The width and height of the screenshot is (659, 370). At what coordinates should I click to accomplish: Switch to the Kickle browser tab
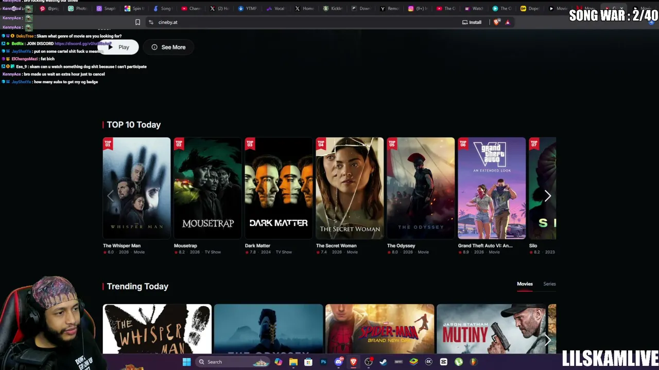(x=333, y=9)
